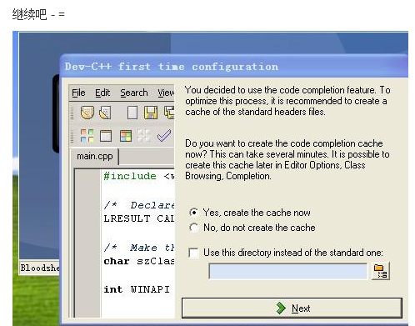
Task: Click the colorful window compile-run icon
Action: point(126,136)
